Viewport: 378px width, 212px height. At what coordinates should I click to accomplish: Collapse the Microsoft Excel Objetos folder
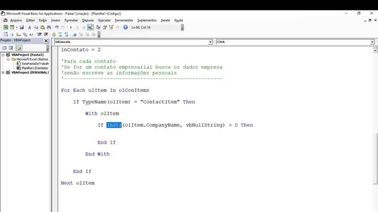(x=8, y=59)
